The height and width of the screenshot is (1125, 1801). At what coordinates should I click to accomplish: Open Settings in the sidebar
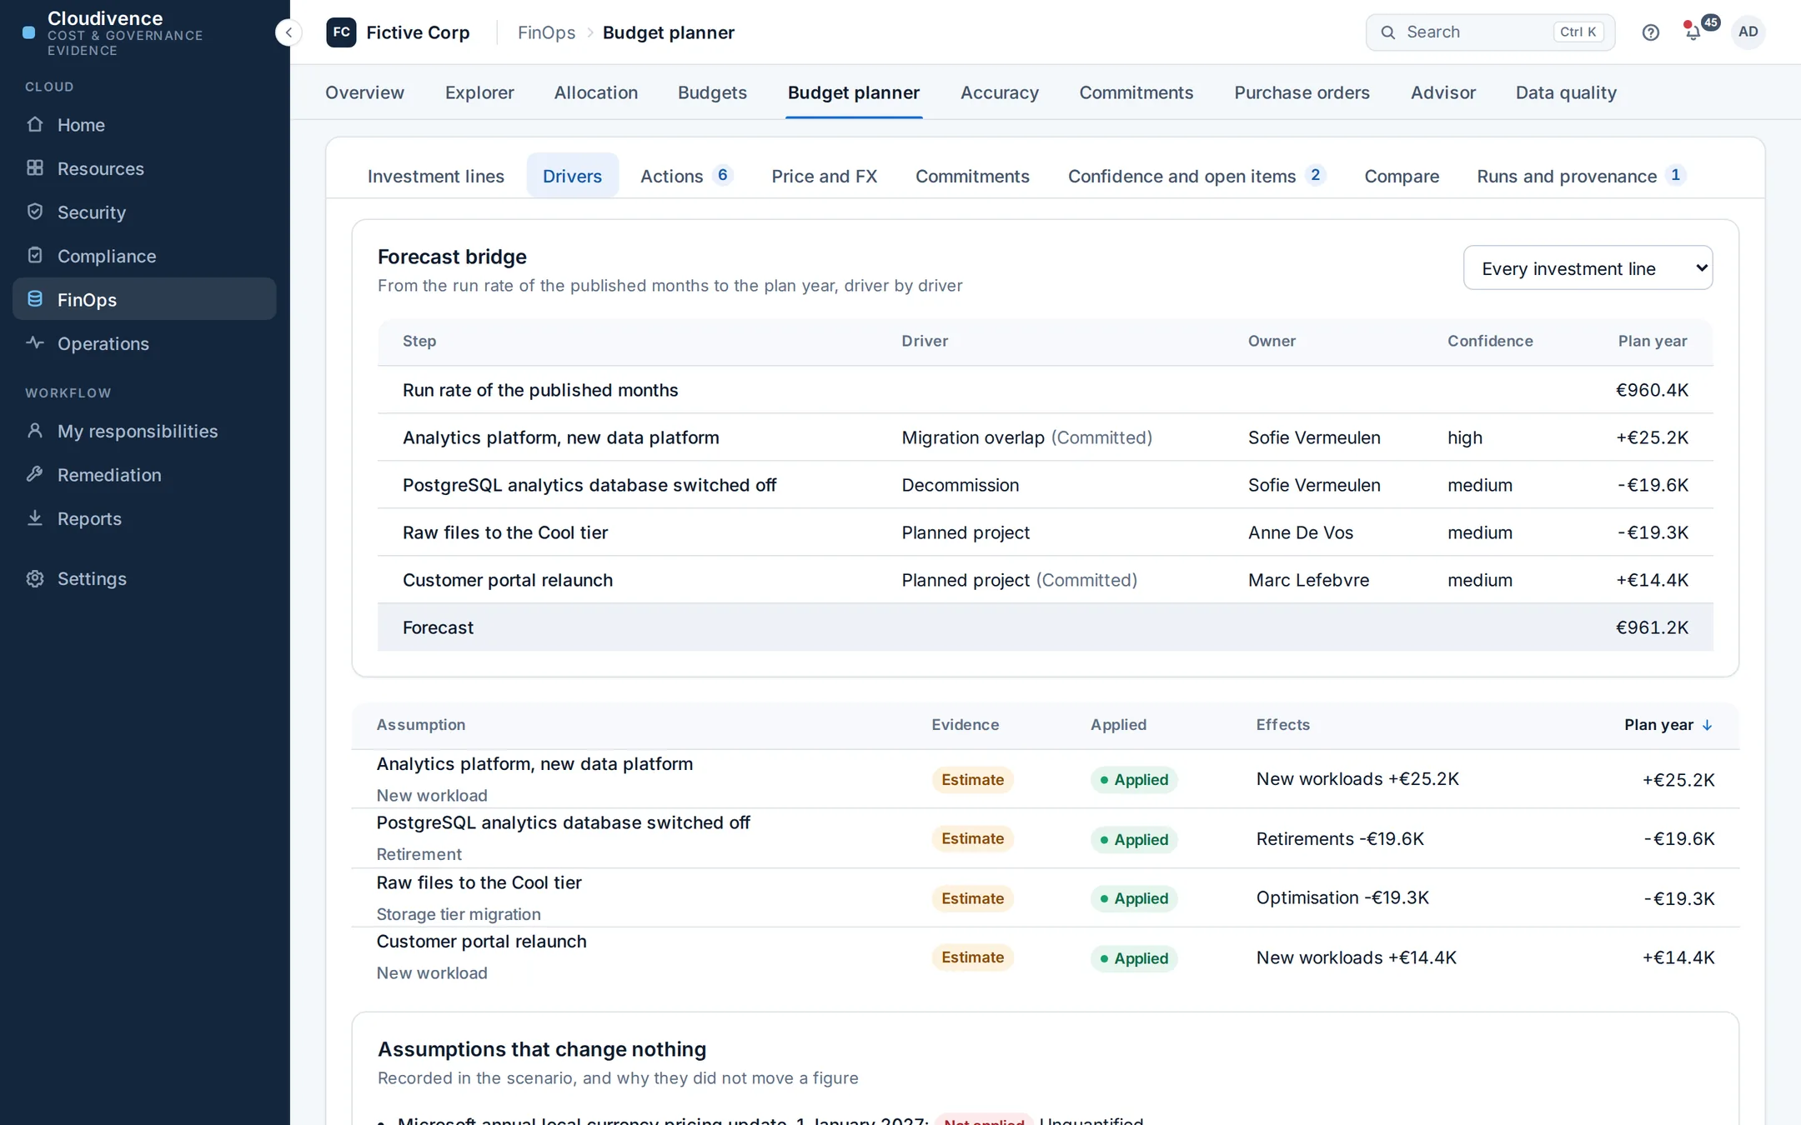tap(144, 578)
